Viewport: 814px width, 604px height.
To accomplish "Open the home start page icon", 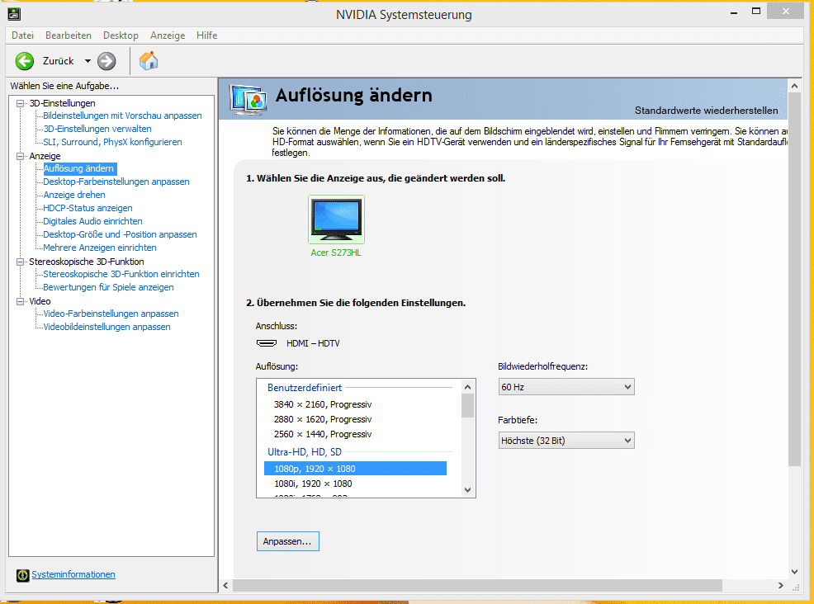I will point(149,61).
